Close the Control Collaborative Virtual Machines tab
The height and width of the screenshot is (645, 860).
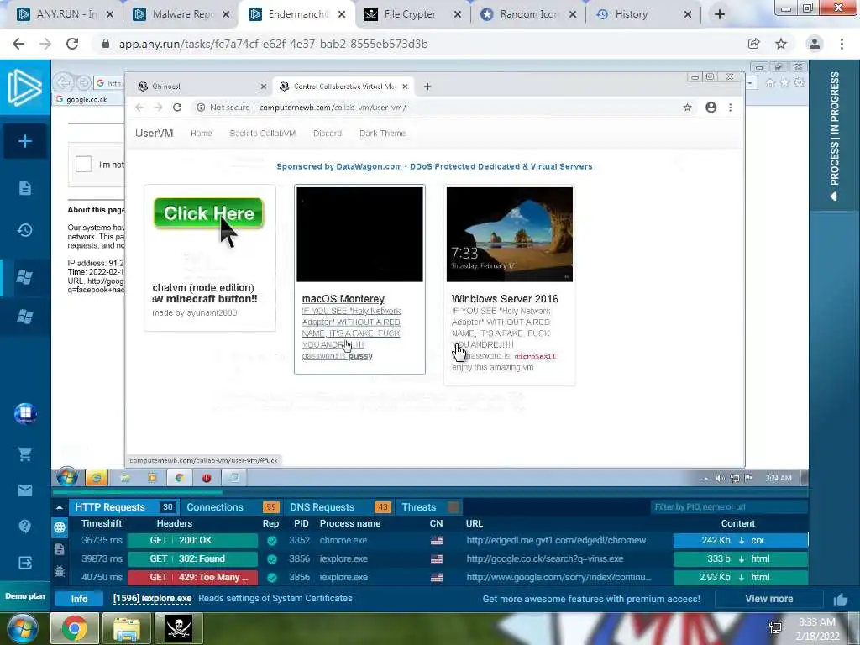(x=405, y=87)
